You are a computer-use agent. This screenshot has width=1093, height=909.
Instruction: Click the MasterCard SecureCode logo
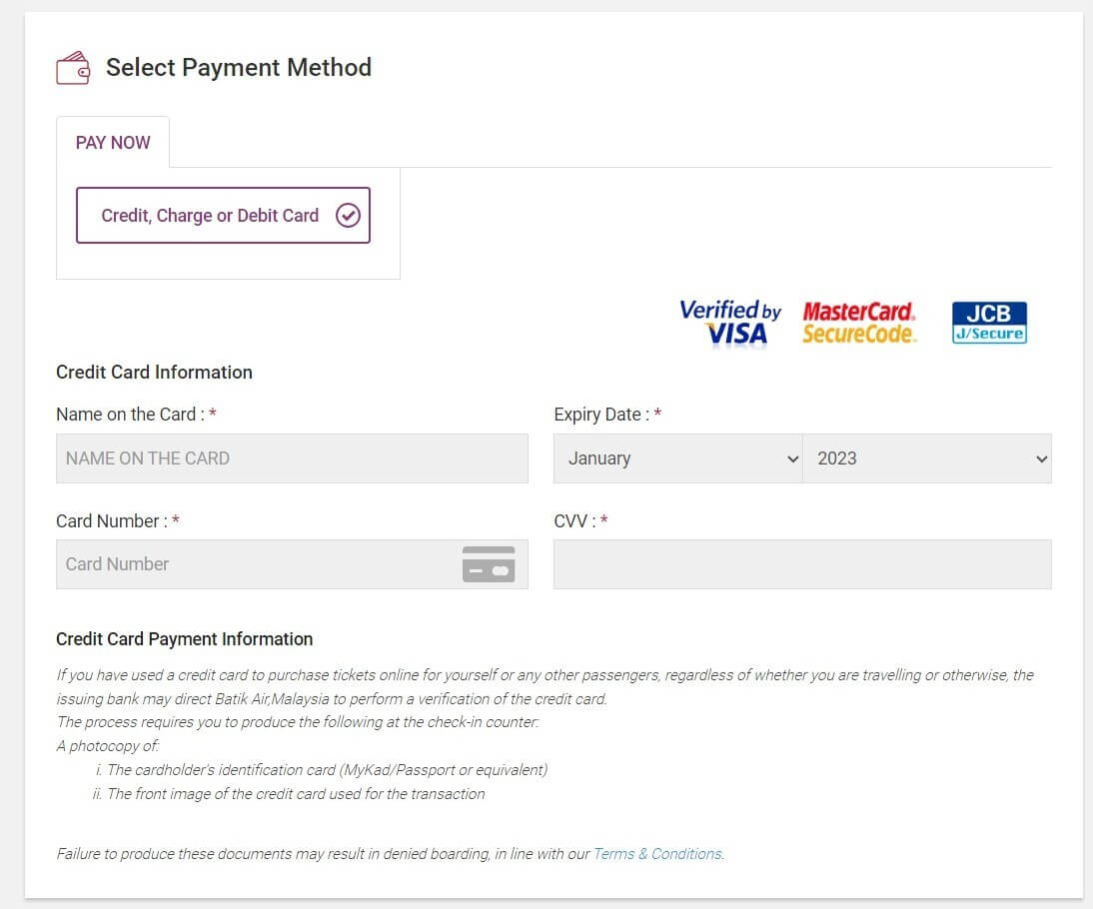(859, 323)
